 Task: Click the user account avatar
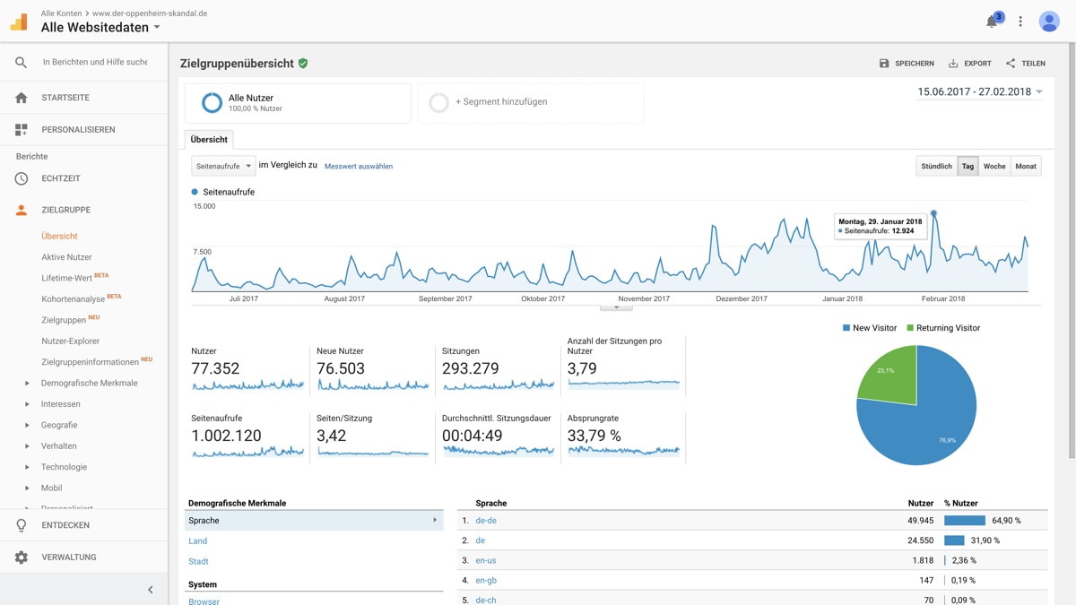coord(1049,22)
